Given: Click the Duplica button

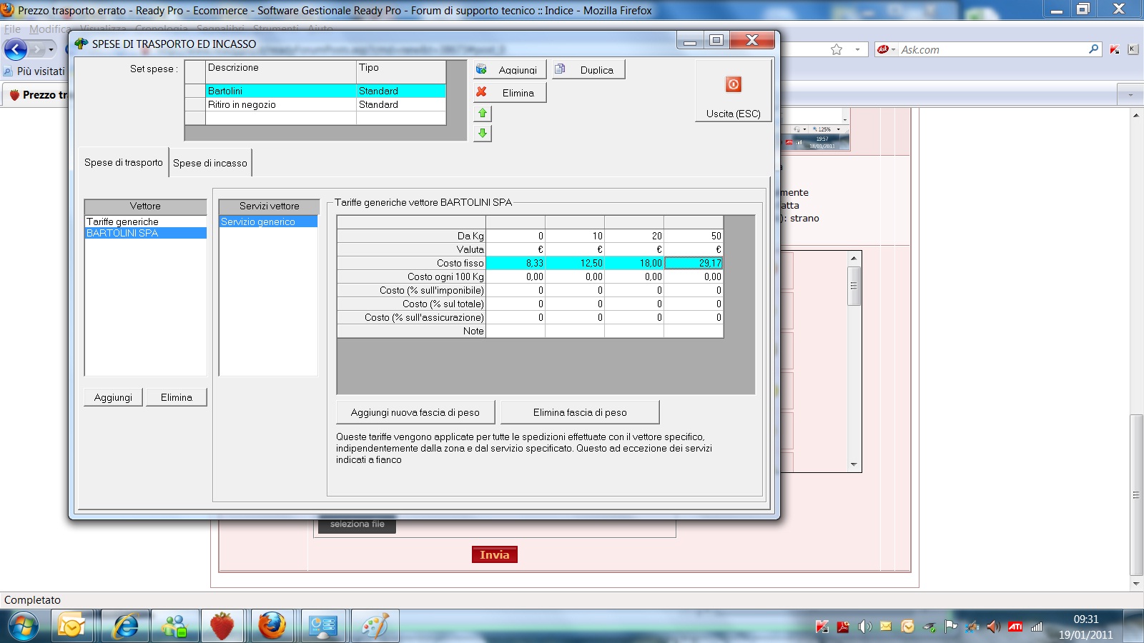Looking at the screenshot, I should coord(588,69).
